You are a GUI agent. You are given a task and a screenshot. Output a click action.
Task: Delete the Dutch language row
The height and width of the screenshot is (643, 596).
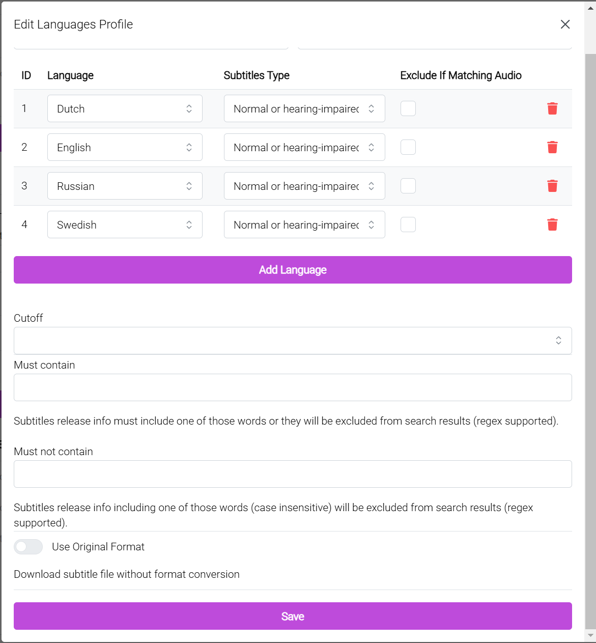[x=552, y=108]
